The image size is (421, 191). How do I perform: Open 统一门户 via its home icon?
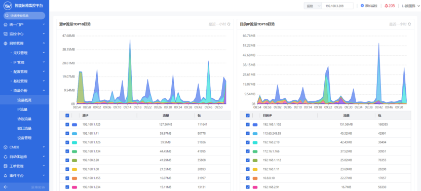(x=6, y=25)
